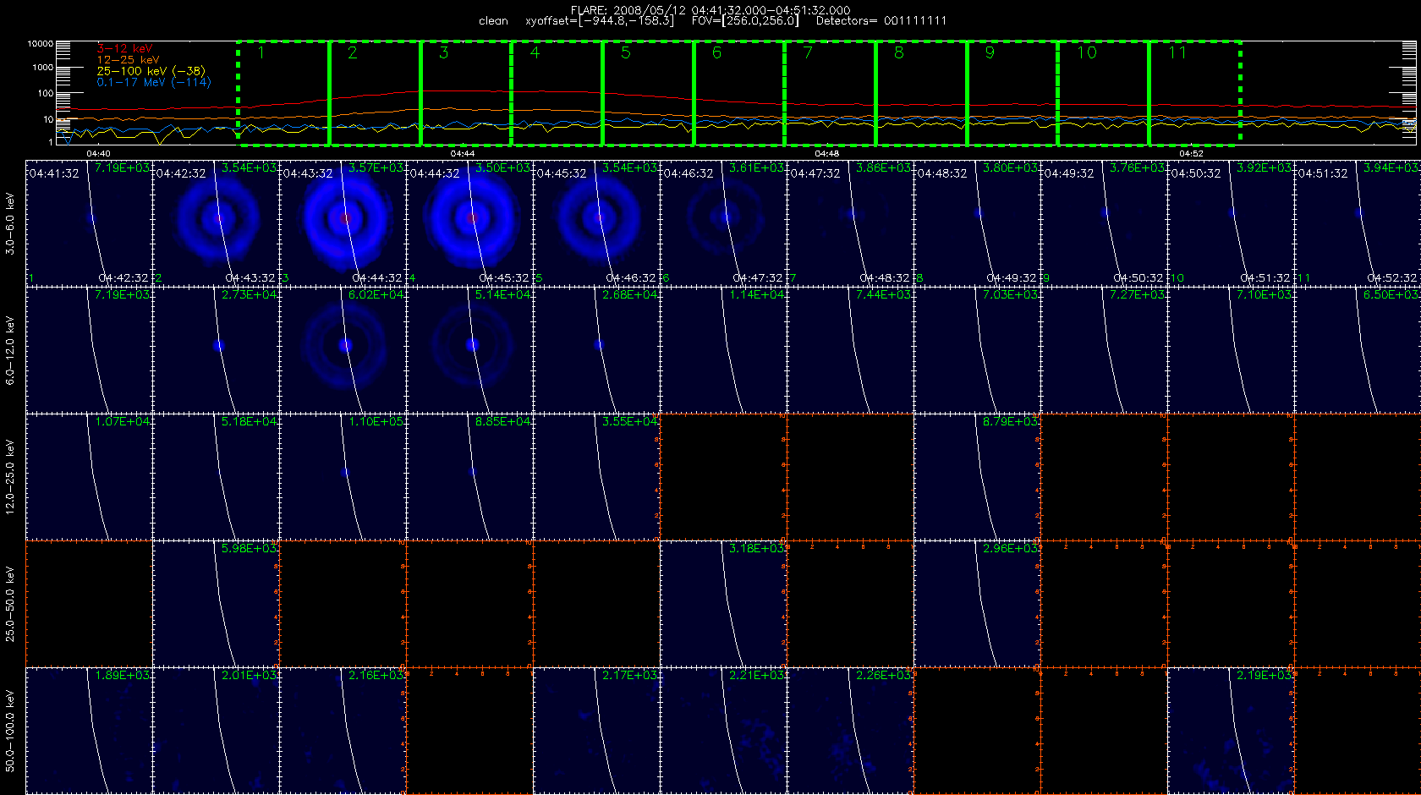Open the 3.0-6.0 keV image with peak 3.94E+03
The height and width of the screenshot is (795, 1421).
(x=1358, y=223)
